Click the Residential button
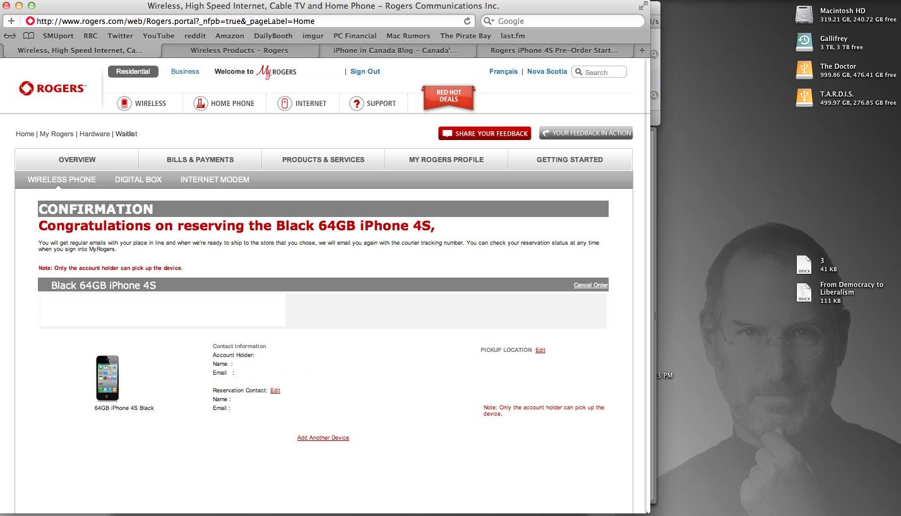This screenshot has height=516, width=901. tap(133, 72)
